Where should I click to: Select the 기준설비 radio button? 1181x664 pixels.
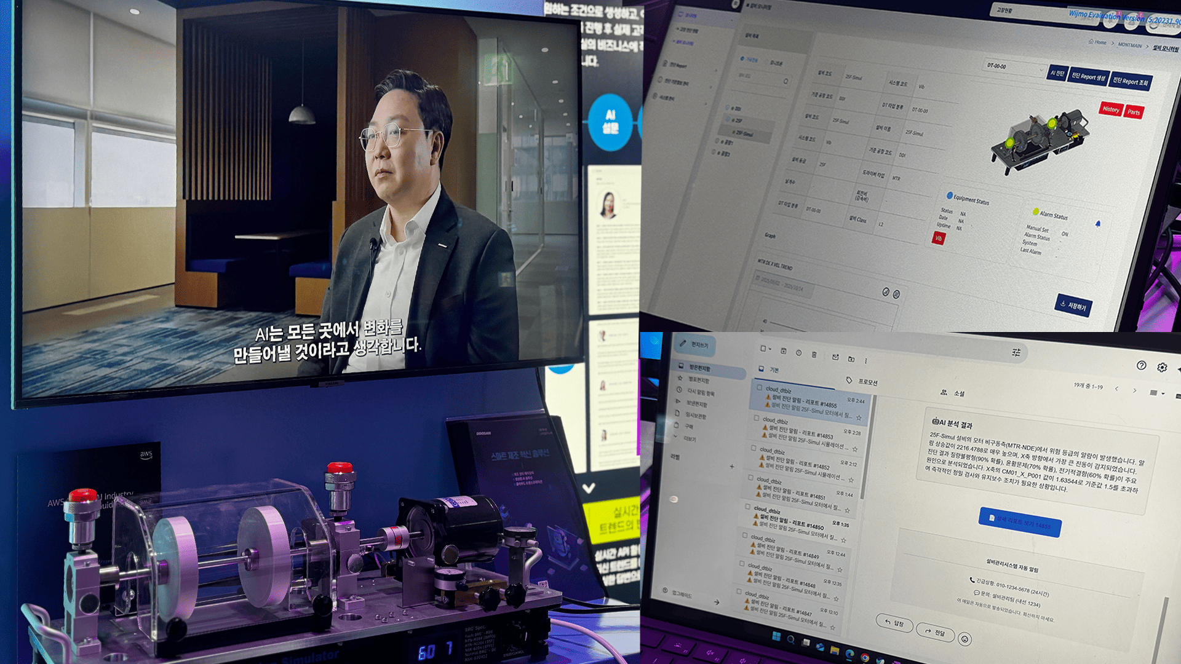click(742, 59)
